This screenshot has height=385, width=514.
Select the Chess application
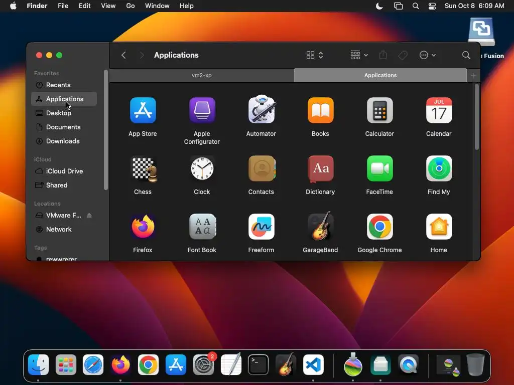[x=143, y=168]
